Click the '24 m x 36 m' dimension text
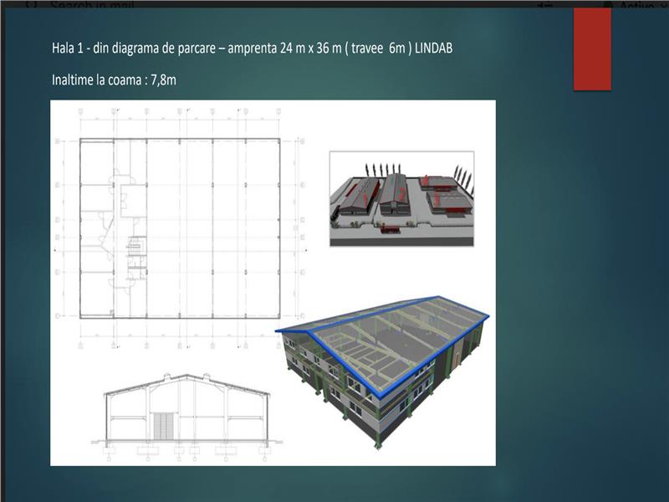This screenshot has height=502, width=669. tap(302, 48)
